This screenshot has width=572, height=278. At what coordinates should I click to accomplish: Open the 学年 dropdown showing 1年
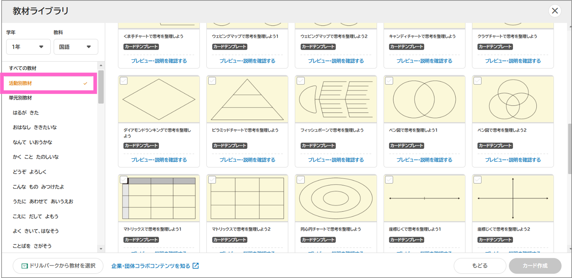point(28,47)
